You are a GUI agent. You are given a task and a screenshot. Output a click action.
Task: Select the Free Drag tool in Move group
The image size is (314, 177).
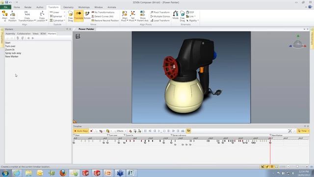[70, 16]
